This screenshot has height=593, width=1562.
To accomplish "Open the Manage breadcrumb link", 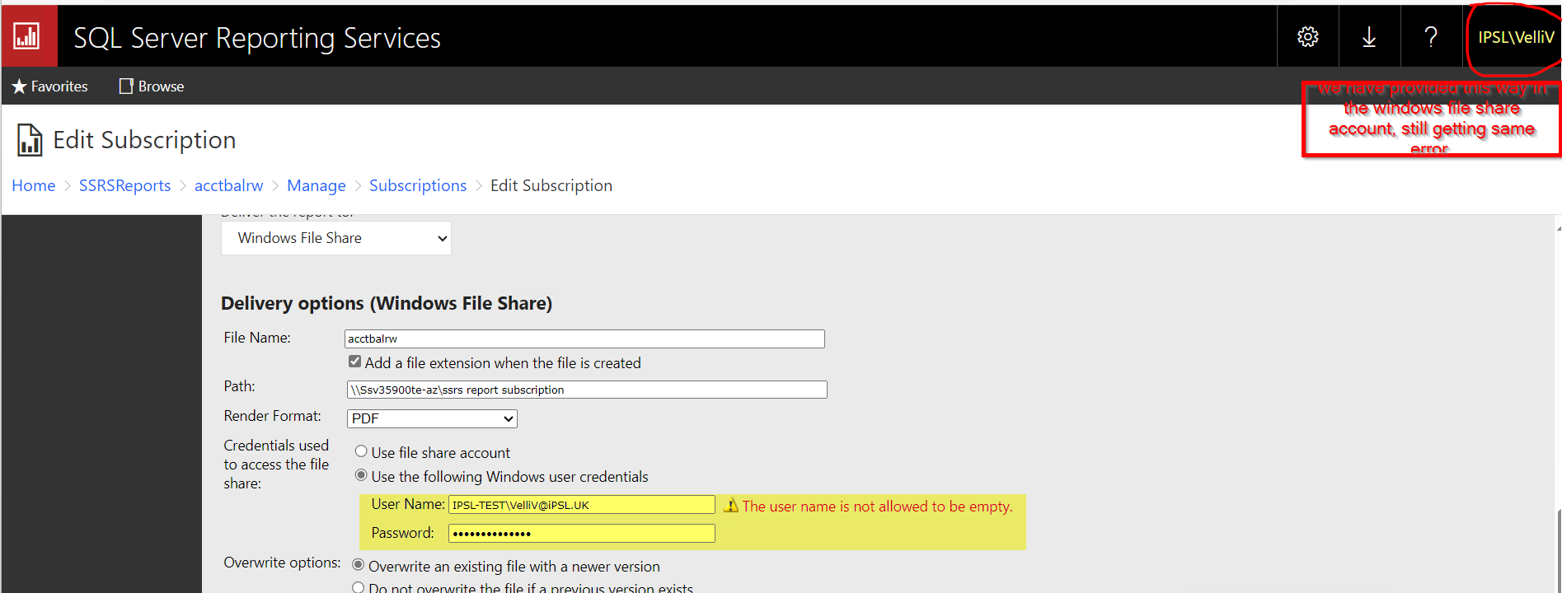I will point(317,186).
